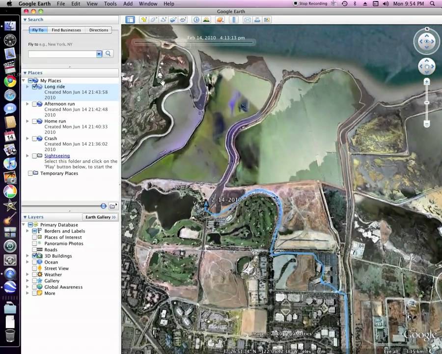442x354 pixels.
Task: Print the current view
Action: click(x=257, y=20)
